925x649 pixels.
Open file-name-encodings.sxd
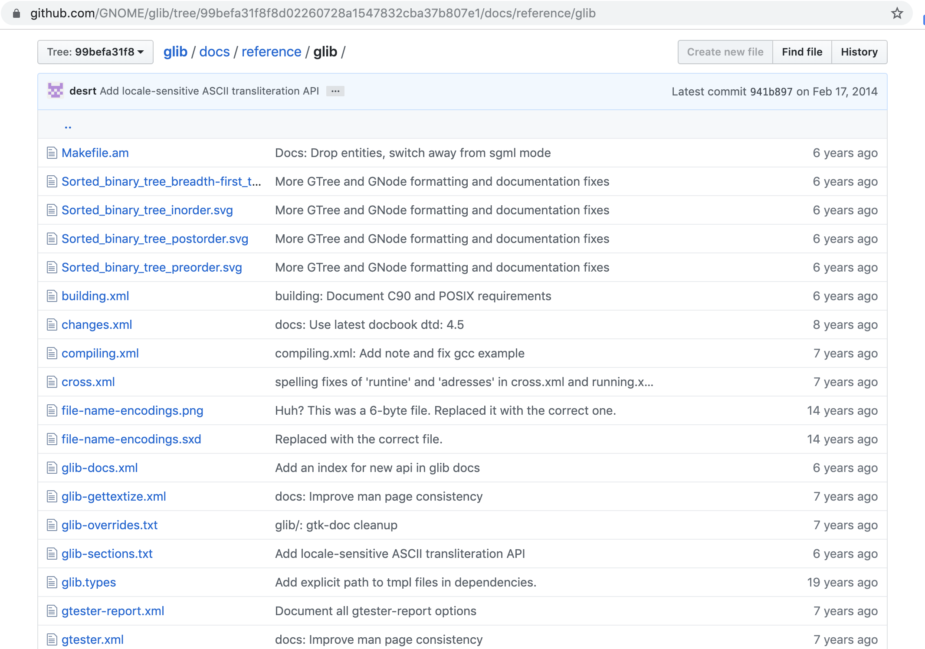tap(131, 439)
